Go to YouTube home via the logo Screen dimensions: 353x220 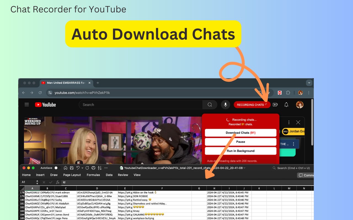[x=46, y=105]
